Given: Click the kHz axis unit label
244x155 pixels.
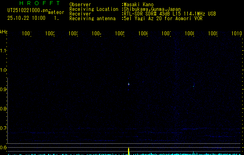Looking at the screenshot, I should coord(3,32).
